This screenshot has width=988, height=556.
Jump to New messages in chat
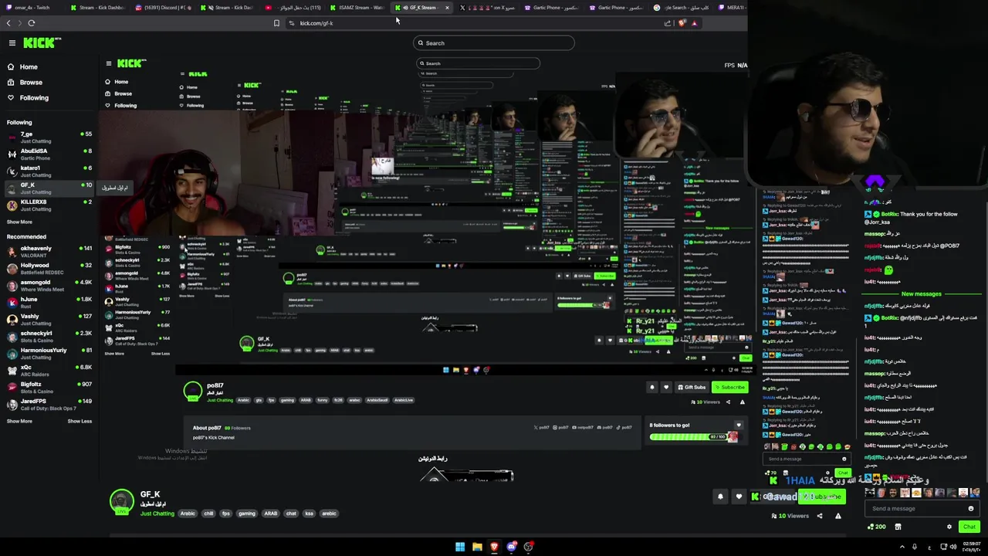[x=921, y=294]
